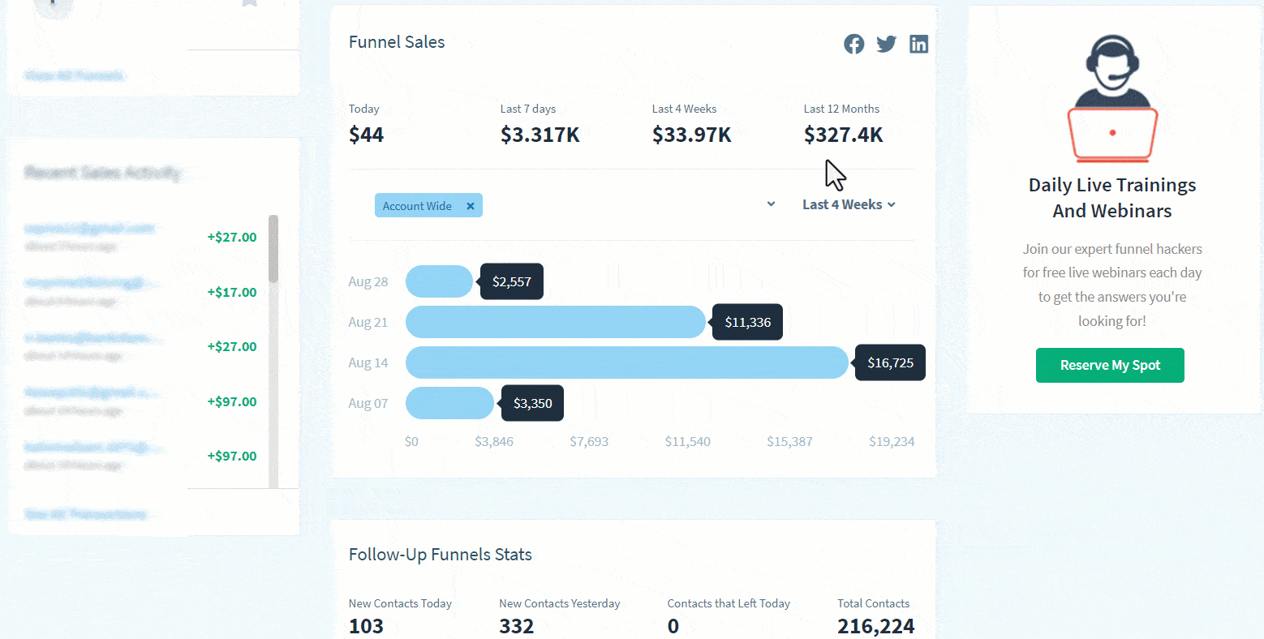Remove the Account Wide filter tag
Image resolution: width=1264 pixels, height=639 pixels.
pos(471,206)
